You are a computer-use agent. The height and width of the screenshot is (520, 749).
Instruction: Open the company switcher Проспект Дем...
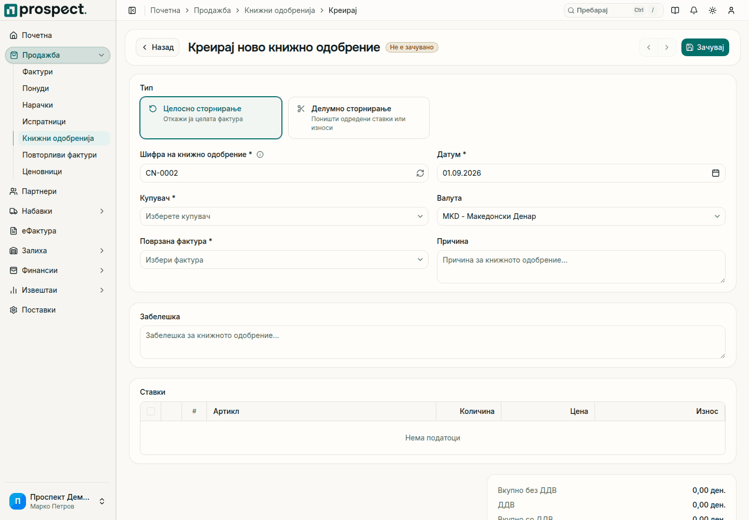coord(58,501)
